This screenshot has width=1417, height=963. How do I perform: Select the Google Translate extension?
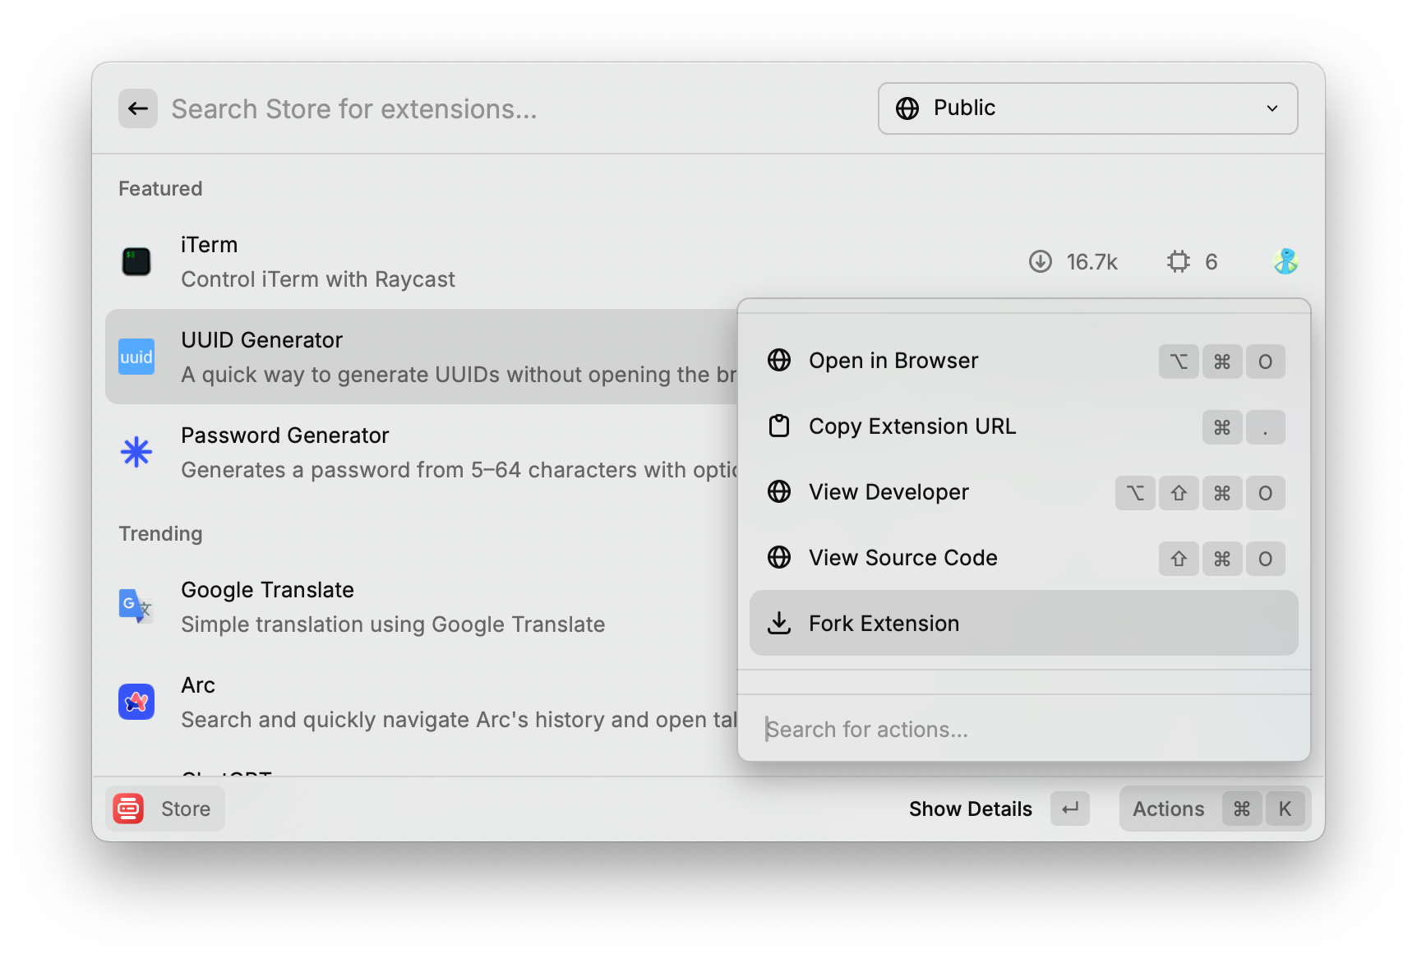coord(422,606)
